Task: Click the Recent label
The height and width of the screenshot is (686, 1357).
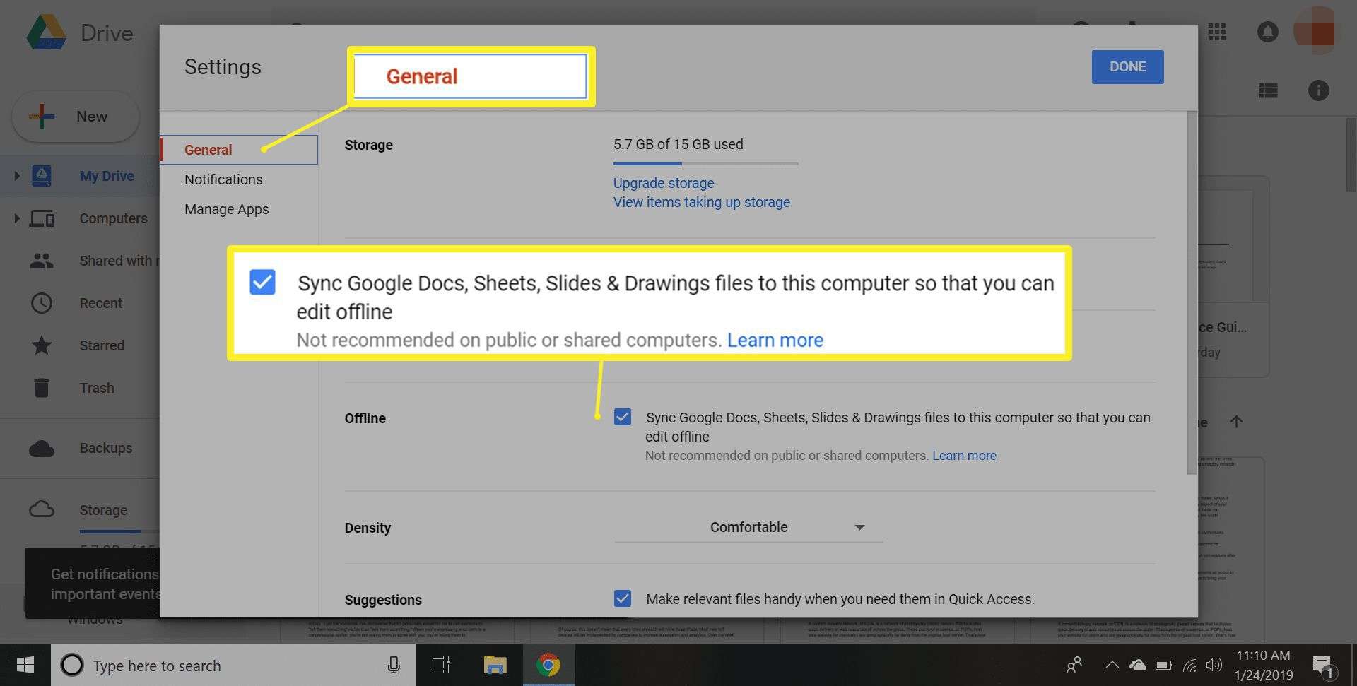Action: (x=101, y=303)
